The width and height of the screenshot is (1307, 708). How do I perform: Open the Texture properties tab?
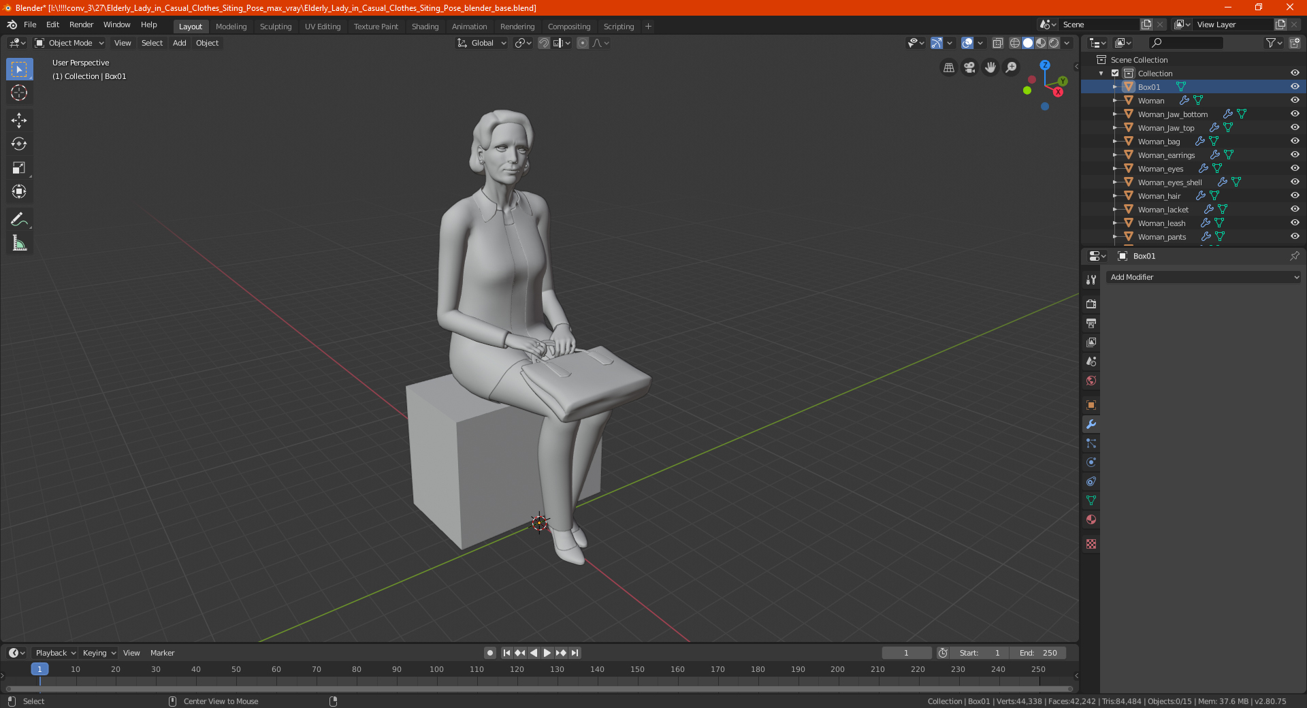coord(1091,544)
